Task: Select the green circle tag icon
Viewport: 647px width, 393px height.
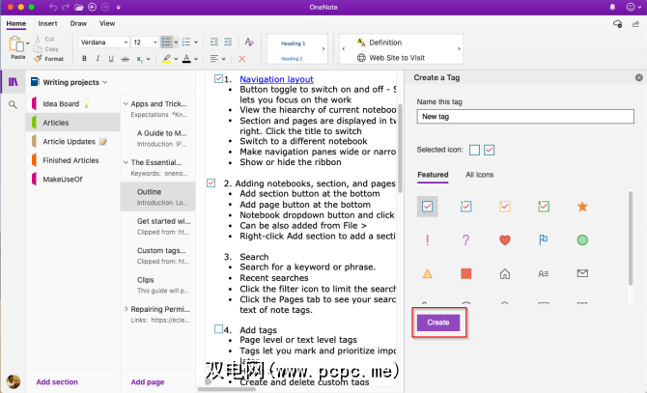Action: coord(582,239)
